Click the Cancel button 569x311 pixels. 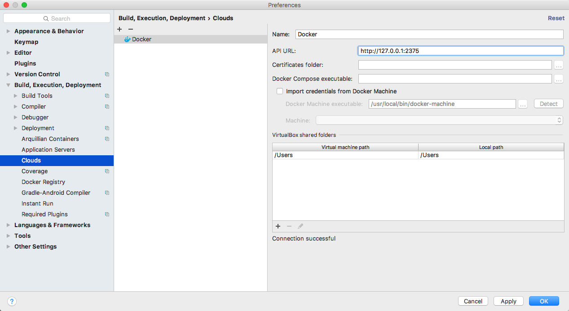click(x=473, y=301)
